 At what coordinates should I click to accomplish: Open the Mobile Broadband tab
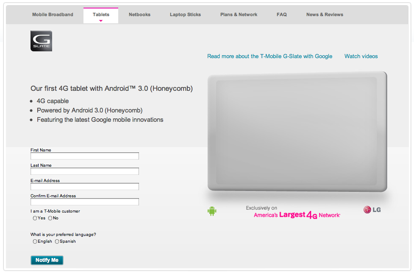pos(53,14)
